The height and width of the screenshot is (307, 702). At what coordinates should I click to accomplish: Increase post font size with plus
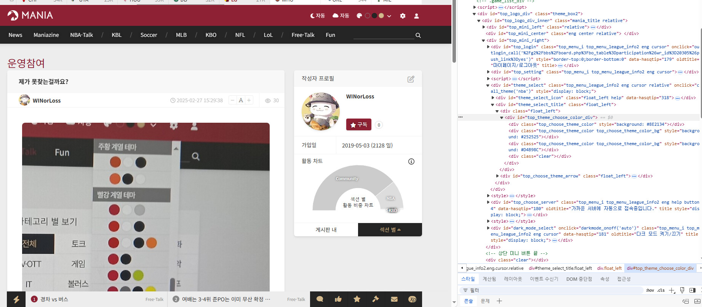[249, 100]
